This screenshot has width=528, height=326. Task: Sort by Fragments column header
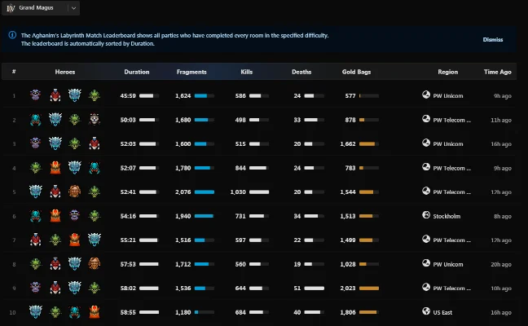click(x=191, y=72)
